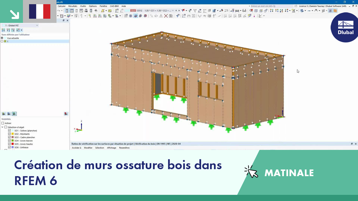Click Paramètres in results table menu
The width and height of the screenshot is (358, 201).
tap(124, 148)
